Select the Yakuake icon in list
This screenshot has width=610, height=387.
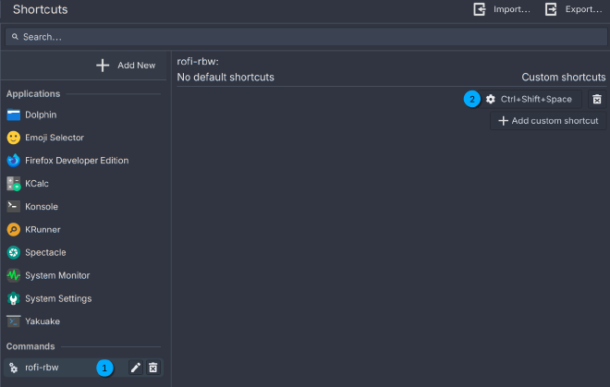click(14, 321)
